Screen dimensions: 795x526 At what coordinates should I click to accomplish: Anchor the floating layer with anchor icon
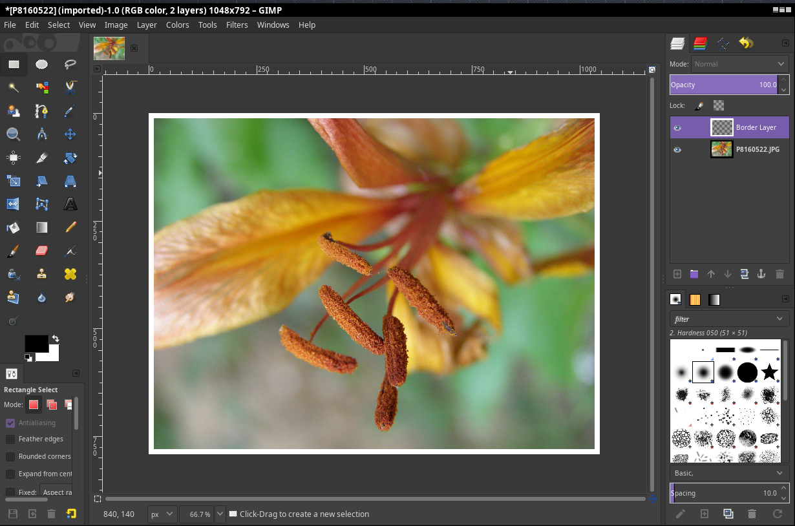click(761, 274)
